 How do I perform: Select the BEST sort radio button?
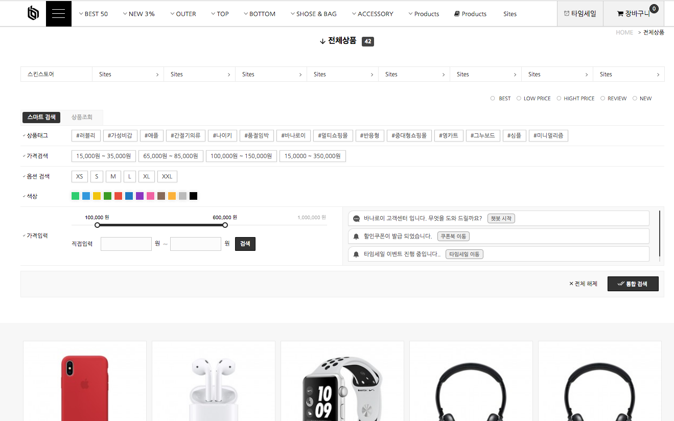click(493, 99)
